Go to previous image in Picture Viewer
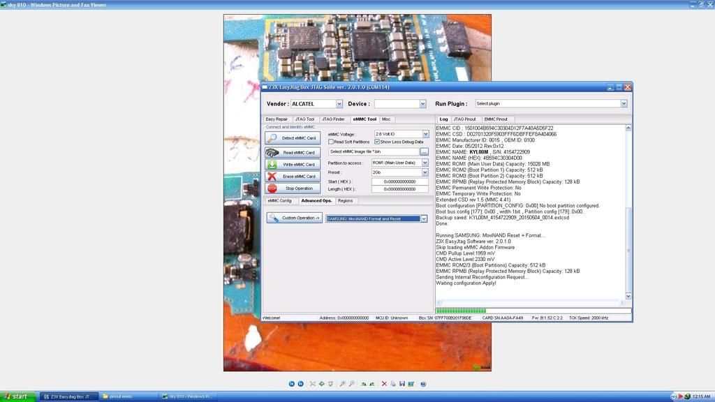This screenshot has width=715, height=402. click(292, 384)
